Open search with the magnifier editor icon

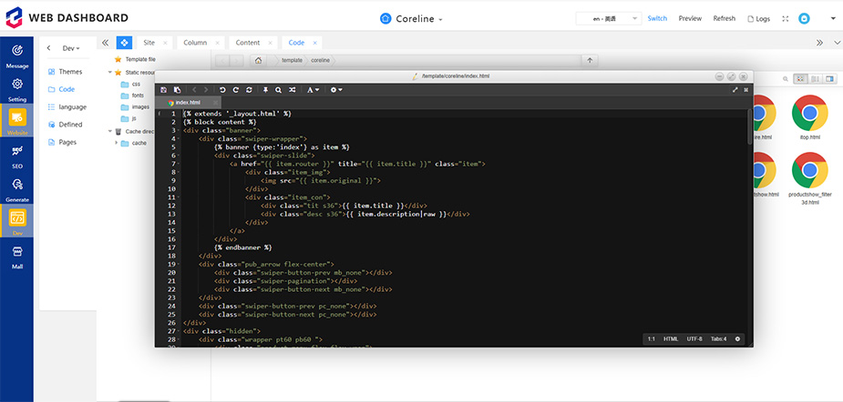click(x=278, y=90)
